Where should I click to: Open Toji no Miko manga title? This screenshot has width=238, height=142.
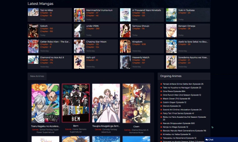pos(46,10)
